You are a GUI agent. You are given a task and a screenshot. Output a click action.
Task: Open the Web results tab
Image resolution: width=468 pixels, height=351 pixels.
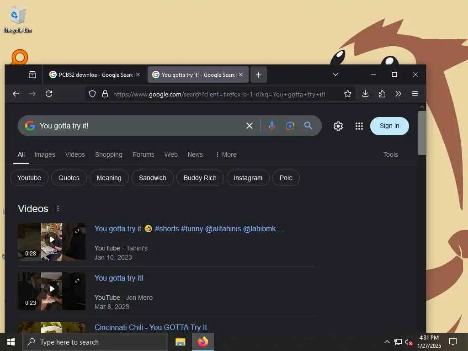tap(171, 154)
